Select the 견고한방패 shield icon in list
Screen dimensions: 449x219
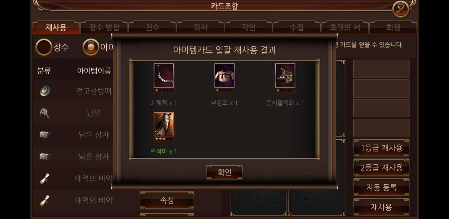point(45,91)
